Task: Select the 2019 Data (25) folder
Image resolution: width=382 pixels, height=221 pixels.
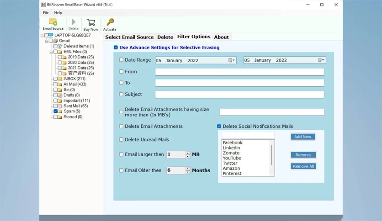Action: tap(81, 57)
